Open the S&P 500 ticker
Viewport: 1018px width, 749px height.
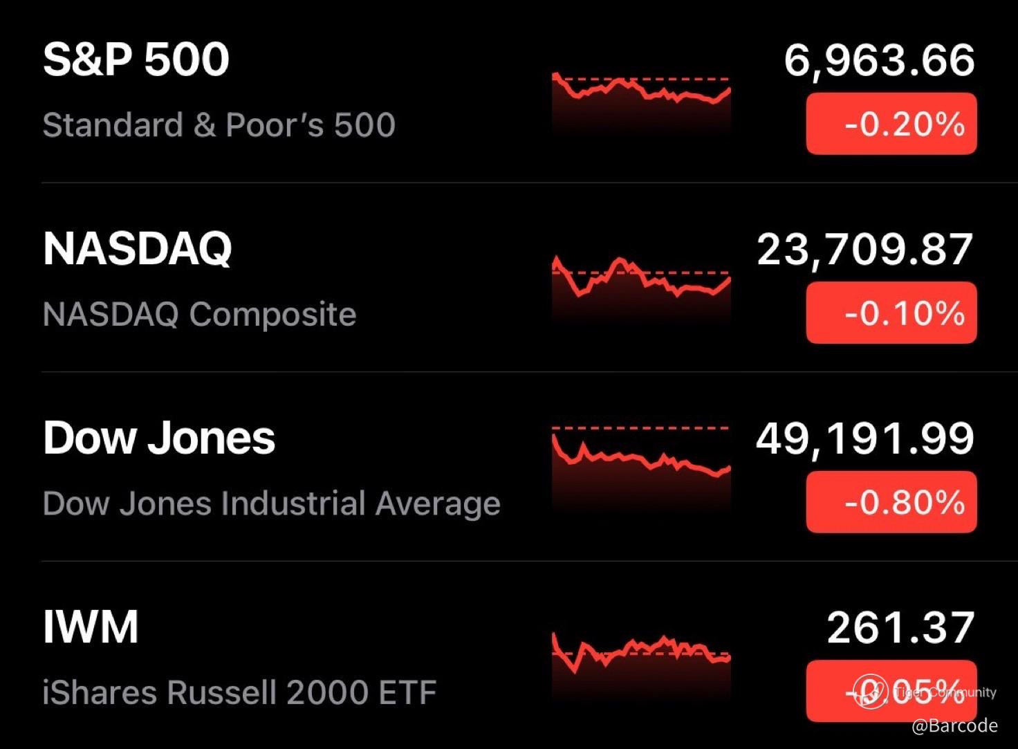(x=136, y=59)
